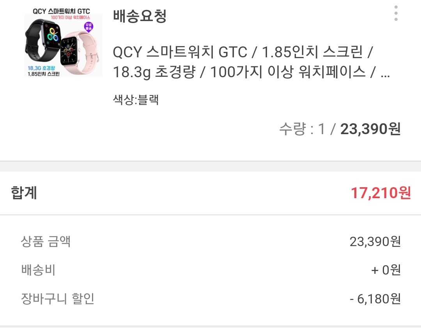Select the 색상:블랙 option text
The height and width of the screenshot is (328, 421).
[136, 100]
